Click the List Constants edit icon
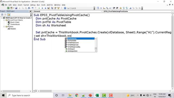 pyautogui.click(x=101, y=8)
